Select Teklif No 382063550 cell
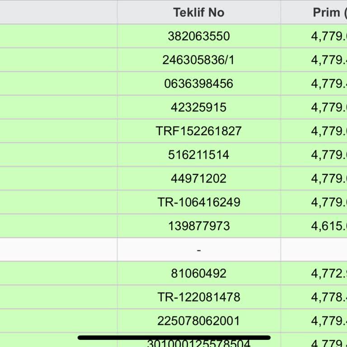 tap(199, 36)
